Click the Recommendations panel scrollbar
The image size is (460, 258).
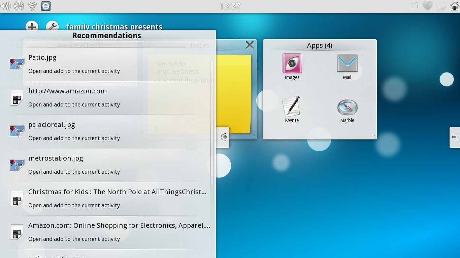click(x=212, y=123)
